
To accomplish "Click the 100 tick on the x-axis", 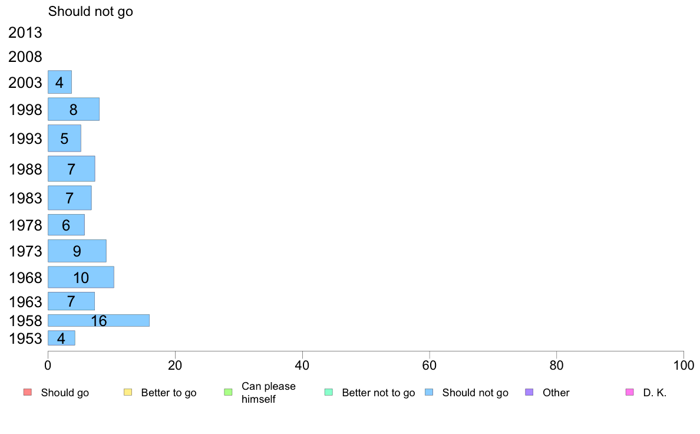I will pyautogui.click(x=684, y=365).
